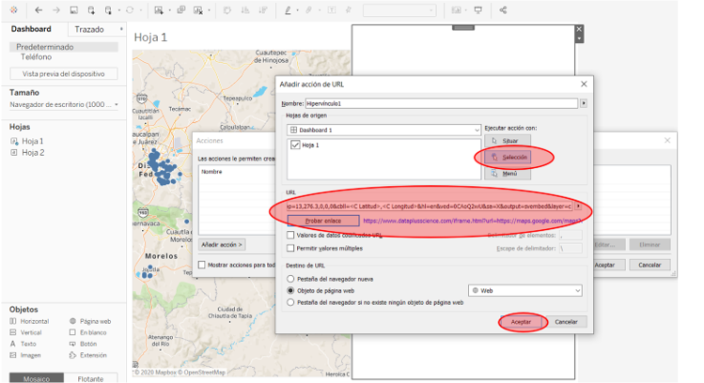
Task: Select Mosaico layout mode
Action: pos(37,378)
